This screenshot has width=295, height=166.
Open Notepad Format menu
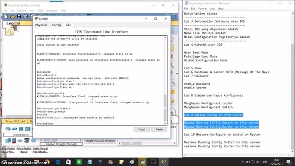(x=202, y=9)
